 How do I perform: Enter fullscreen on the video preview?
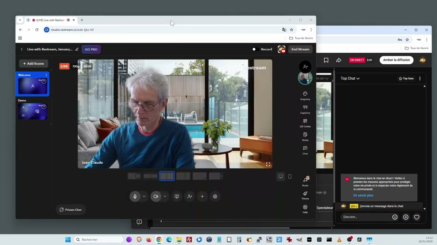point(268,164)
